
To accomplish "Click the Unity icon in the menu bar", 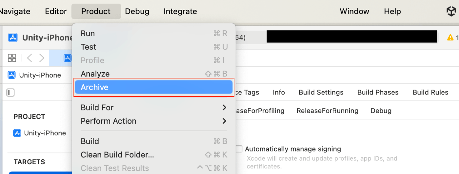I will coord(451,11).
